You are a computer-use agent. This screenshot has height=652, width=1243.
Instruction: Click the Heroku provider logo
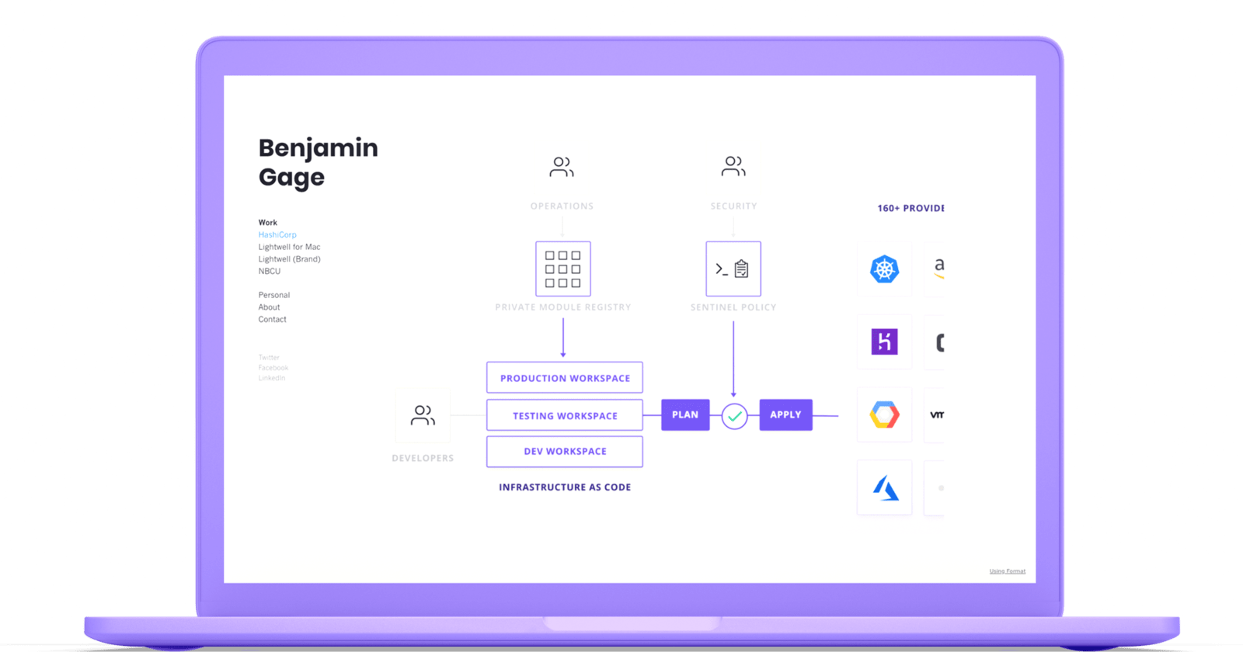(884, 342)
